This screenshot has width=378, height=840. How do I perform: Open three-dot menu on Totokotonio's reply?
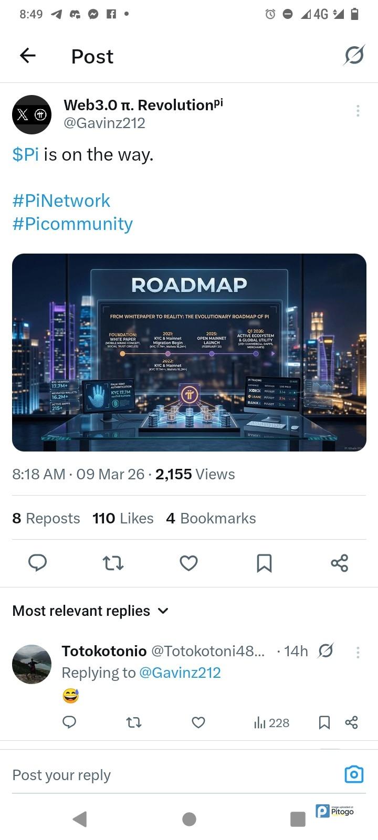(x=358, y=652)
